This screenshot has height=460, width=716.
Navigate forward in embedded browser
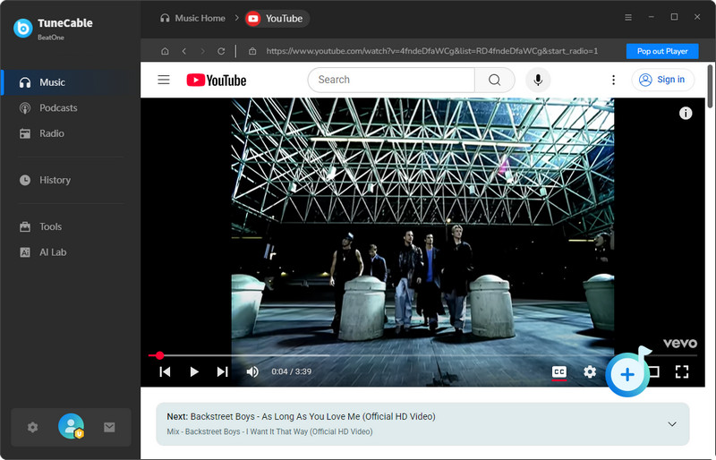click(202, 51)
